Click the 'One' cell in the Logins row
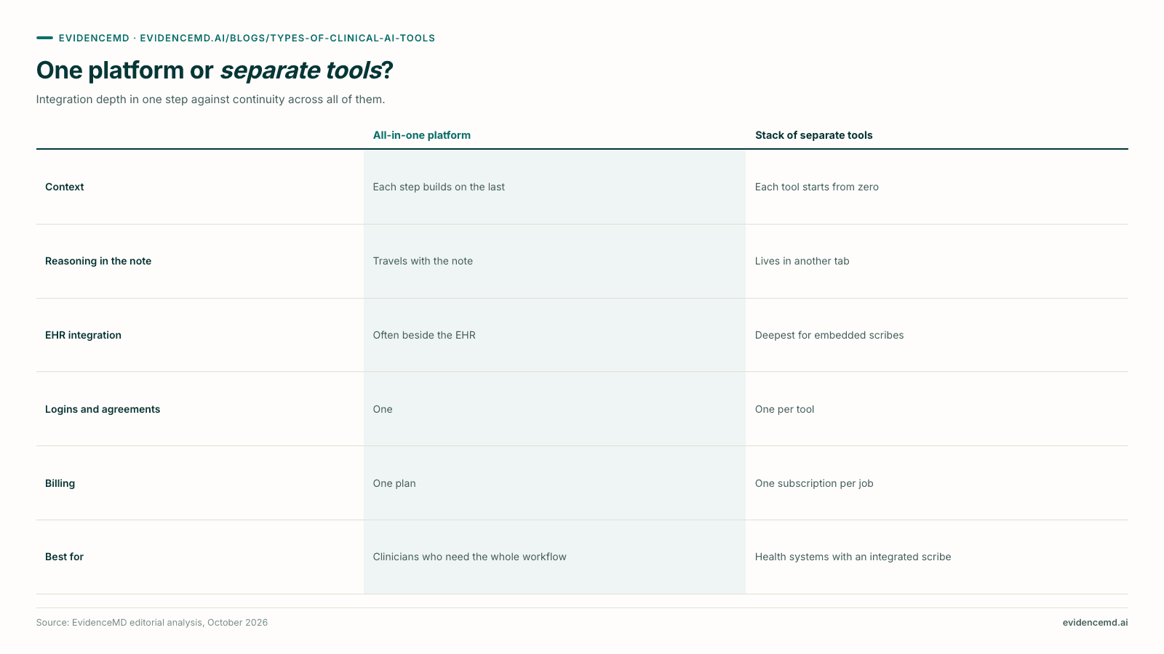 point(383,409)
